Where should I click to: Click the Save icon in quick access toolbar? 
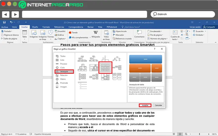4,22
